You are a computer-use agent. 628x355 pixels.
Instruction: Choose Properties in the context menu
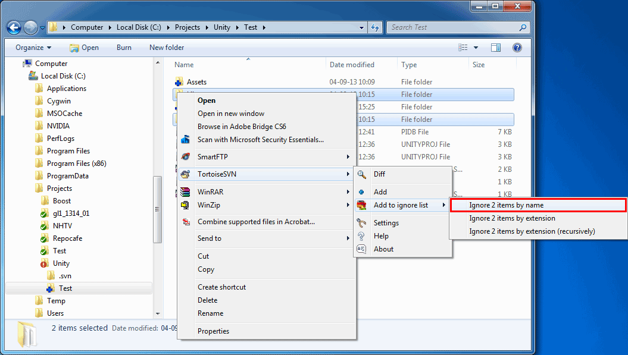click(213, 331)
